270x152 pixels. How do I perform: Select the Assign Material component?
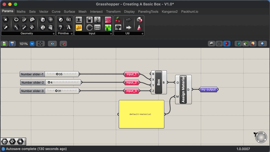coord(183,89)
